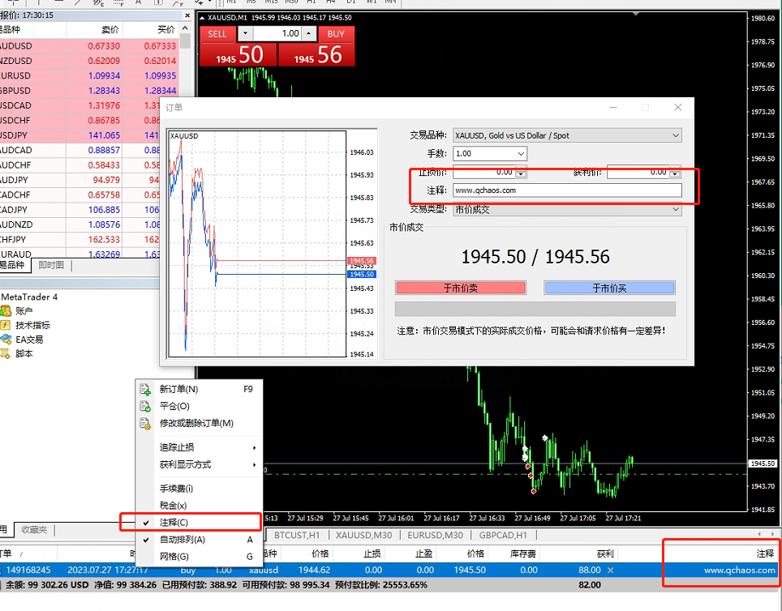
Task: Select GBPUSD row in Market Watch
Action: click(x=88, y=91)
